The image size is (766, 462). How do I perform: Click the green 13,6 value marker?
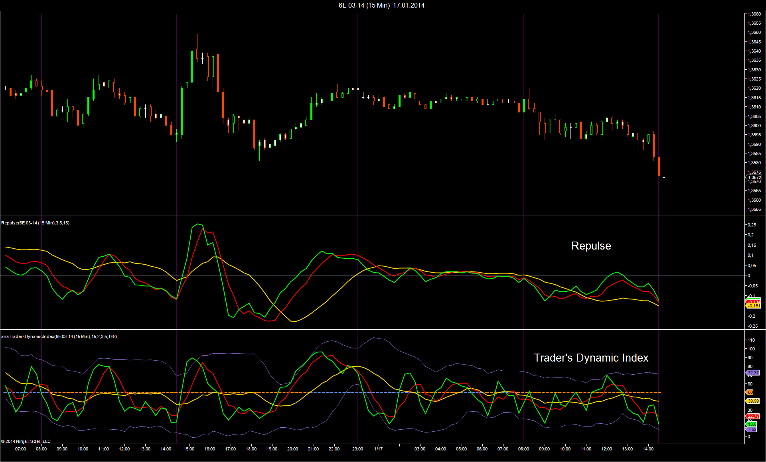[x=752, y=424]
